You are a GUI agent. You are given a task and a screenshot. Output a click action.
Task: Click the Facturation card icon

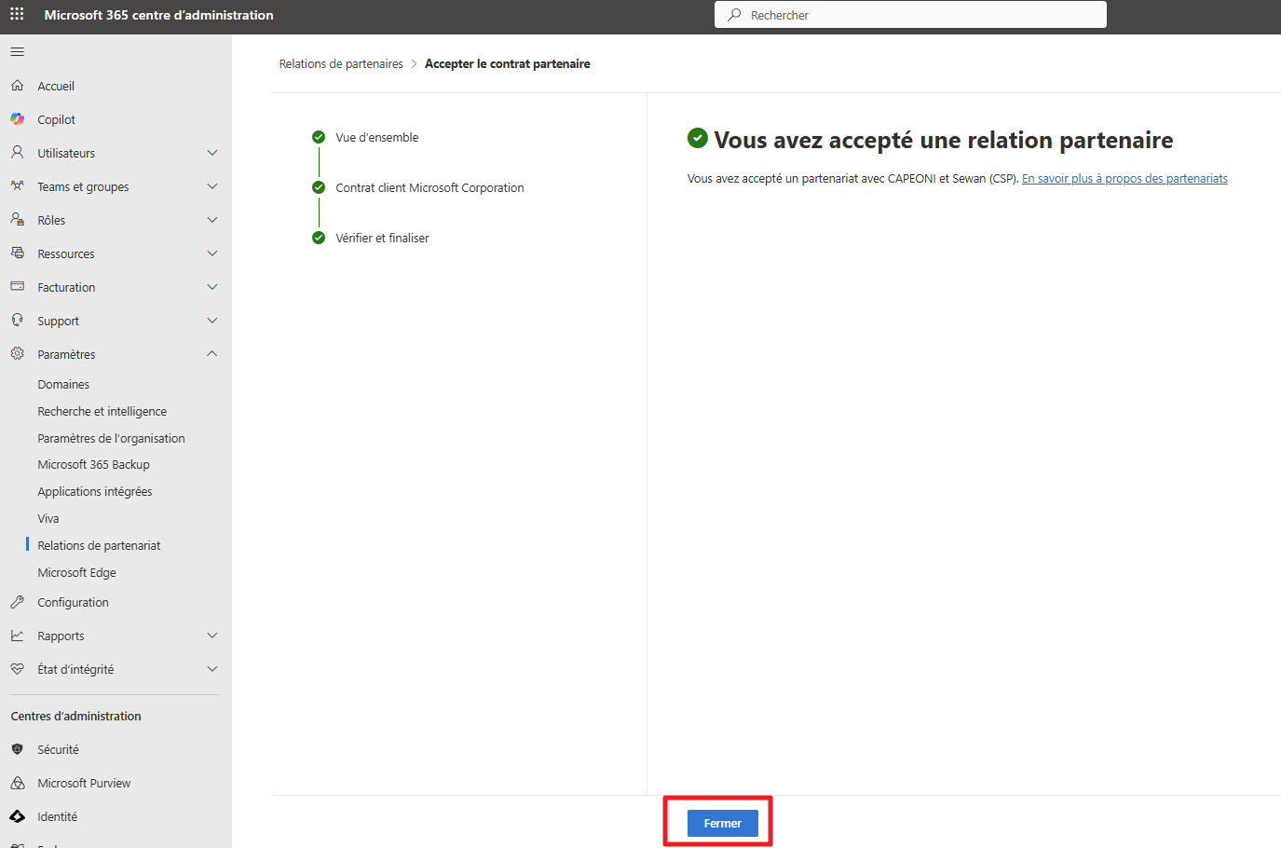pyautogui.click(x=17, y=287)
